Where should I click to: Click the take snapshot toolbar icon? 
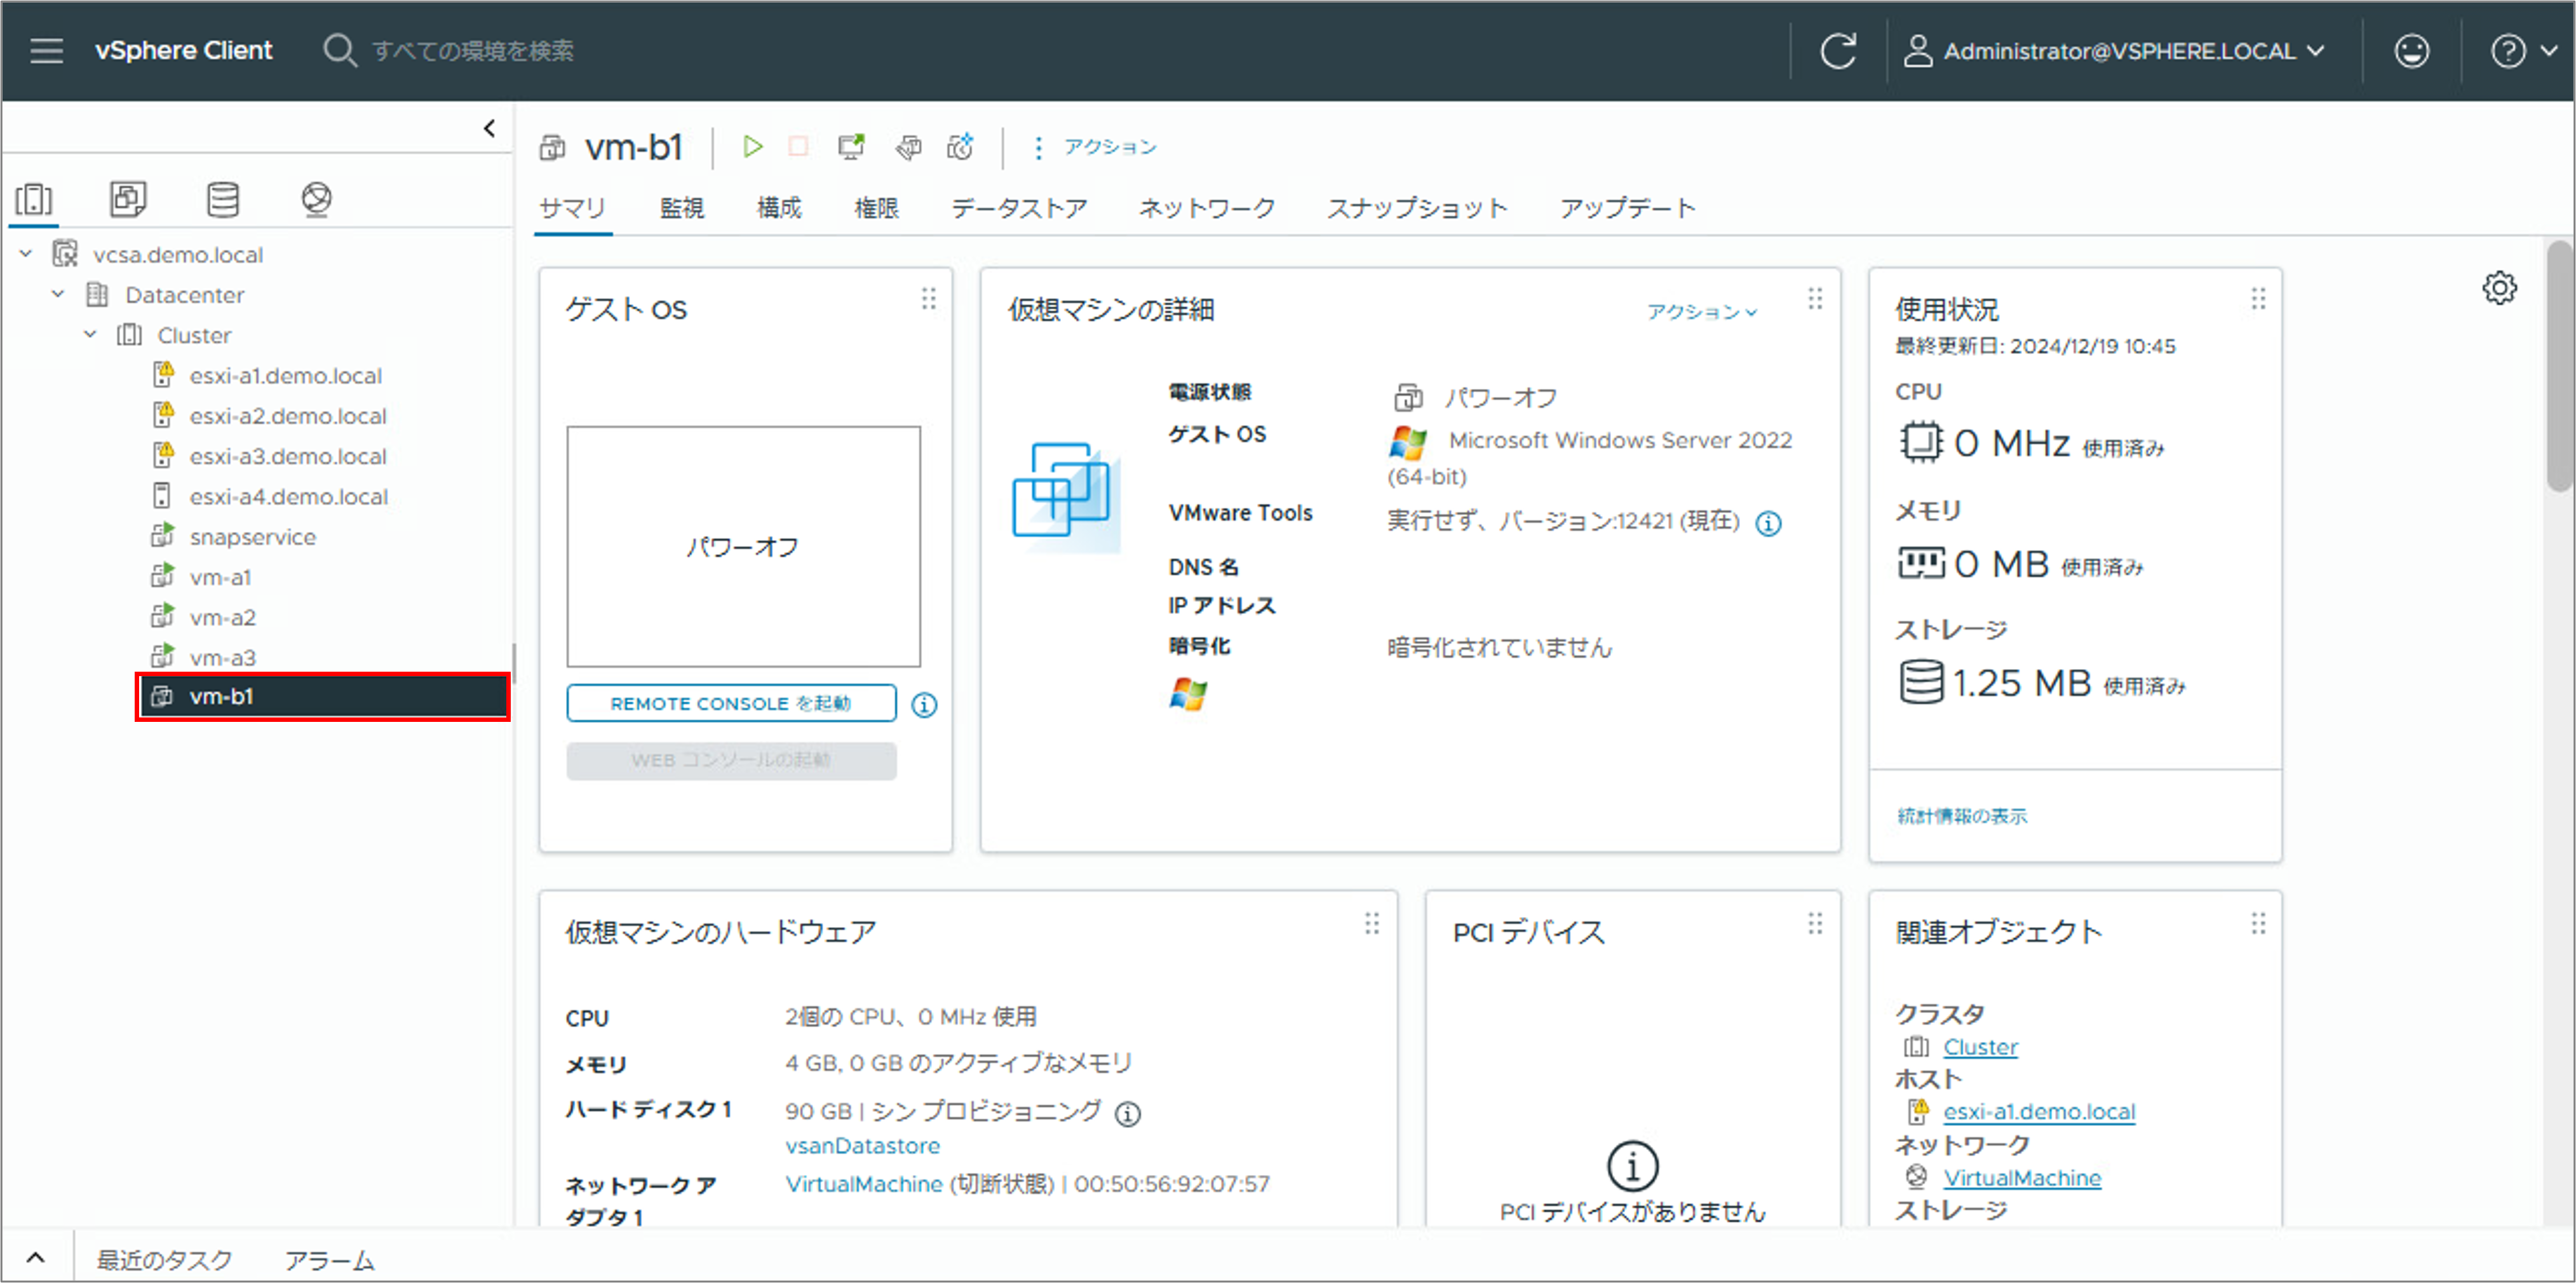coord(961,147)
